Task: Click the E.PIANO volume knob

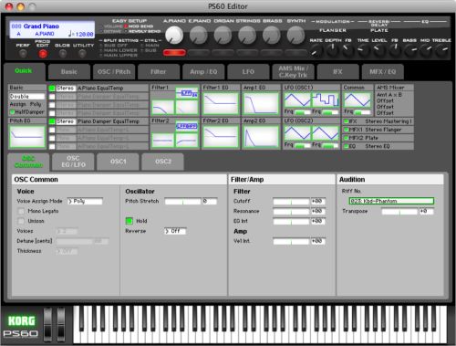Action: [x=199, y=35]
